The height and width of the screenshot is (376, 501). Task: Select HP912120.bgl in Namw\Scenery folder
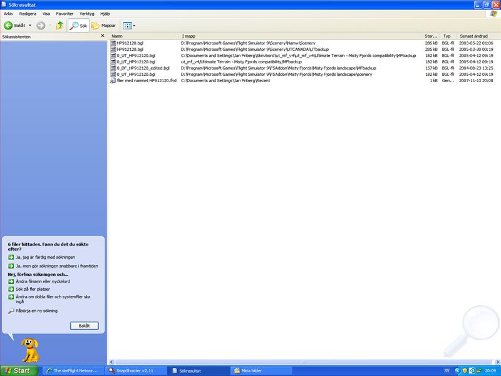click(130, 43)
